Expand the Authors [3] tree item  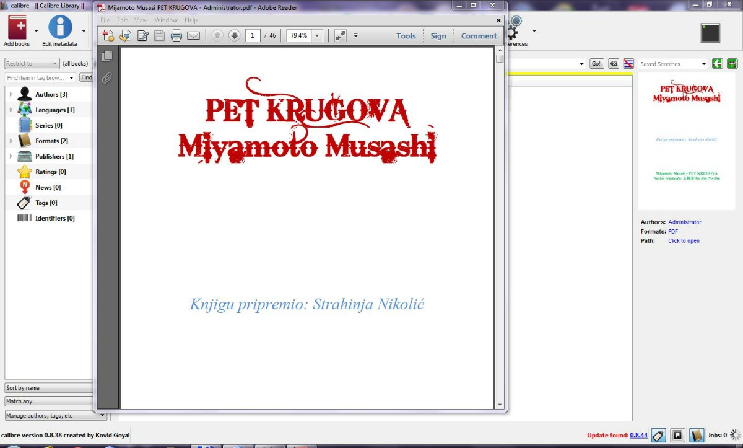point(11,94)
